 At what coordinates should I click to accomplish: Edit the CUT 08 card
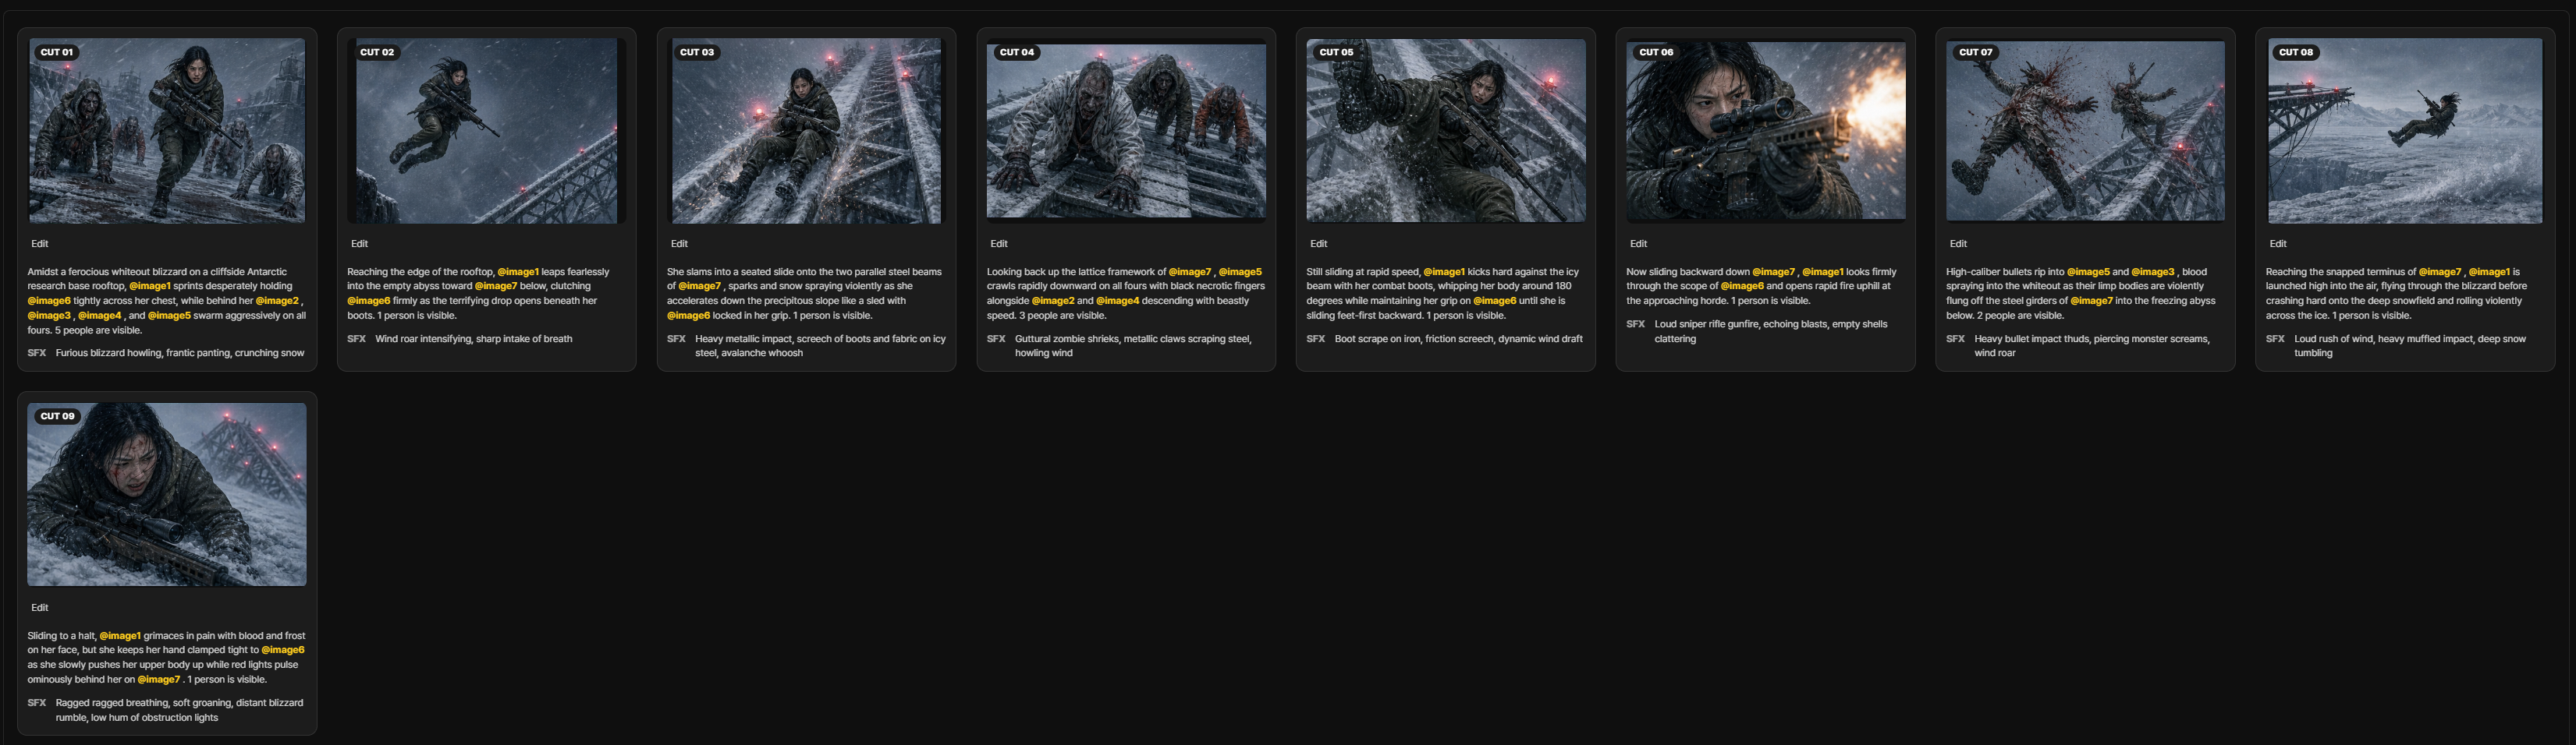click(2278, 244)
